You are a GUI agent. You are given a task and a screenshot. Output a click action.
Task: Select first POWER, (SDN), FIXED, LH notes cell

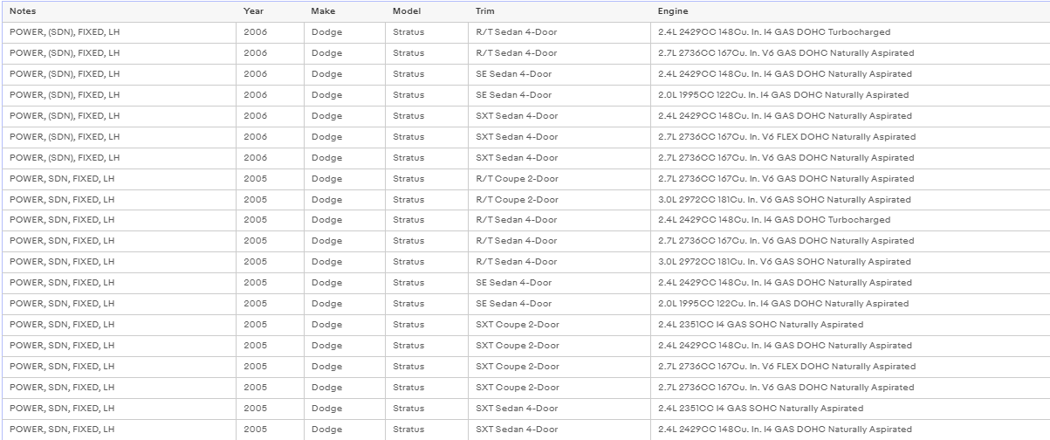pos(120,32)
